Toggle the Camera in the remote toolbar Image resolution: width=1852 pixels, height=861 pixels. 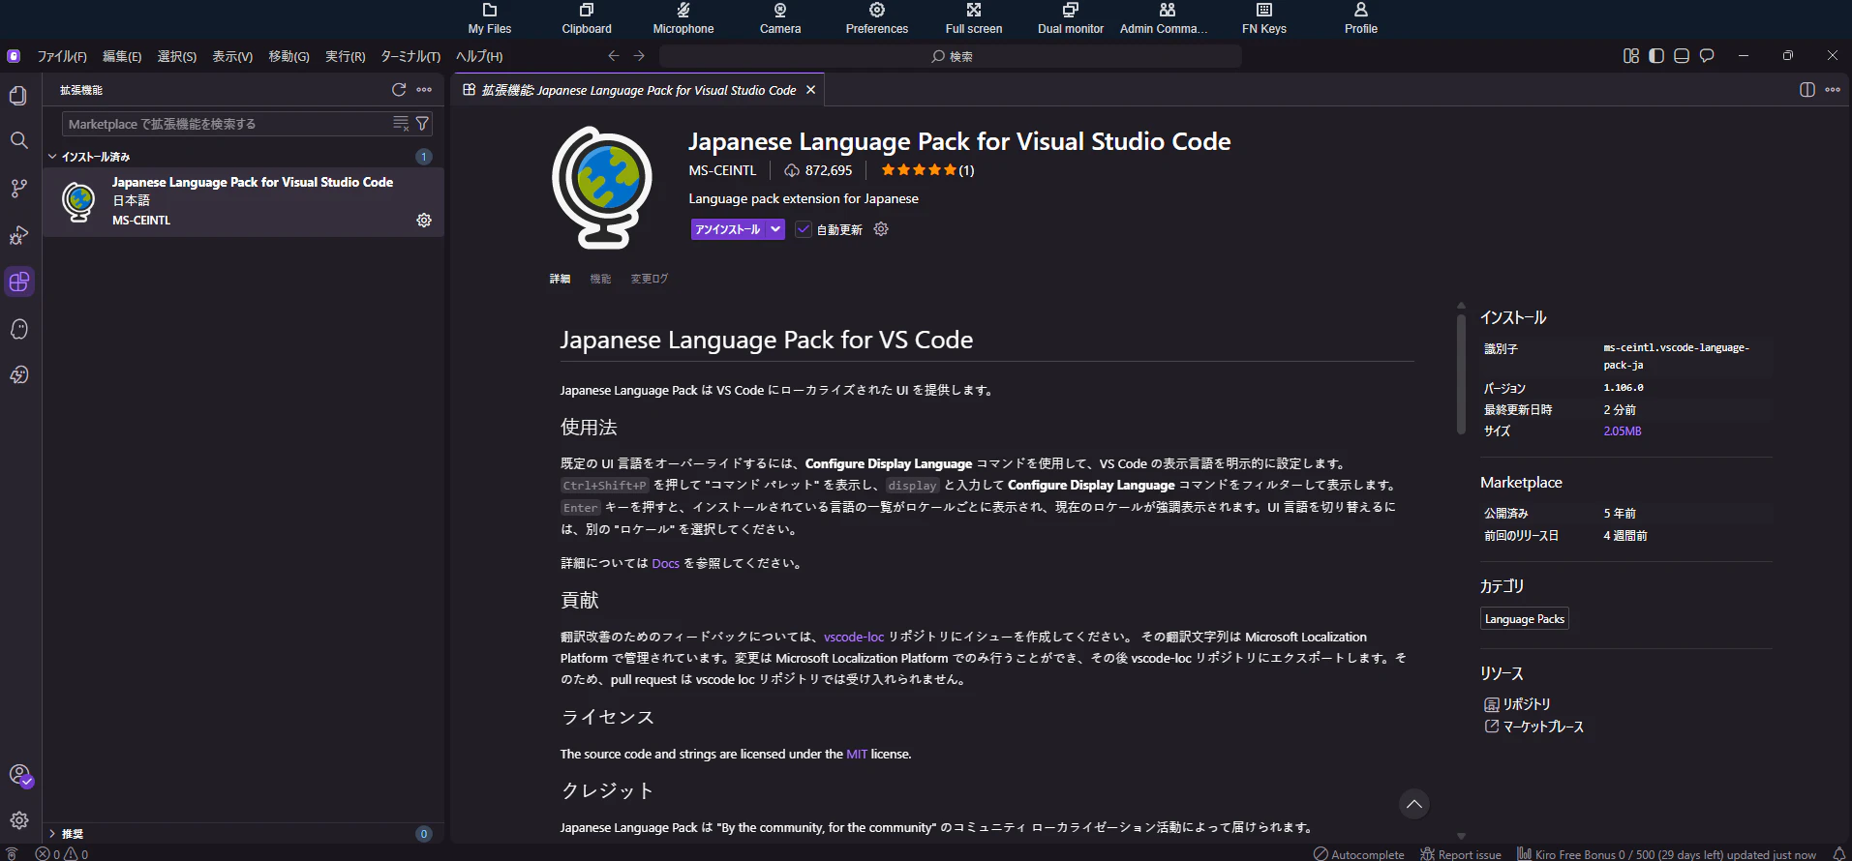pos(780,18)
